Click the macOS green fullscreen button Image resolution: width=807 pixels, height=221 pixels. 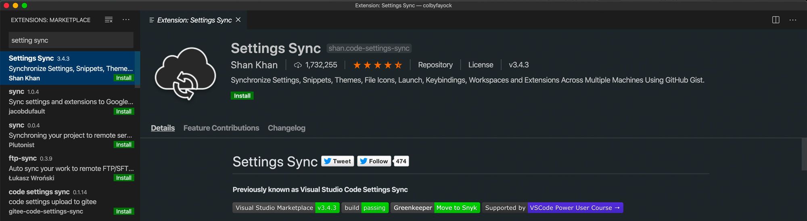coord(24,5)
